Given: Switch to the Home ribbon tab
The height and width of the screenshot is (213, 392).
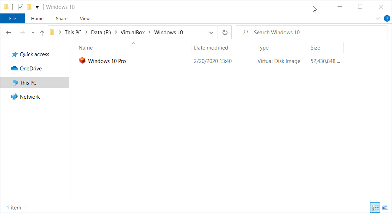Looking at the screenshot, I should click(37, 18).
